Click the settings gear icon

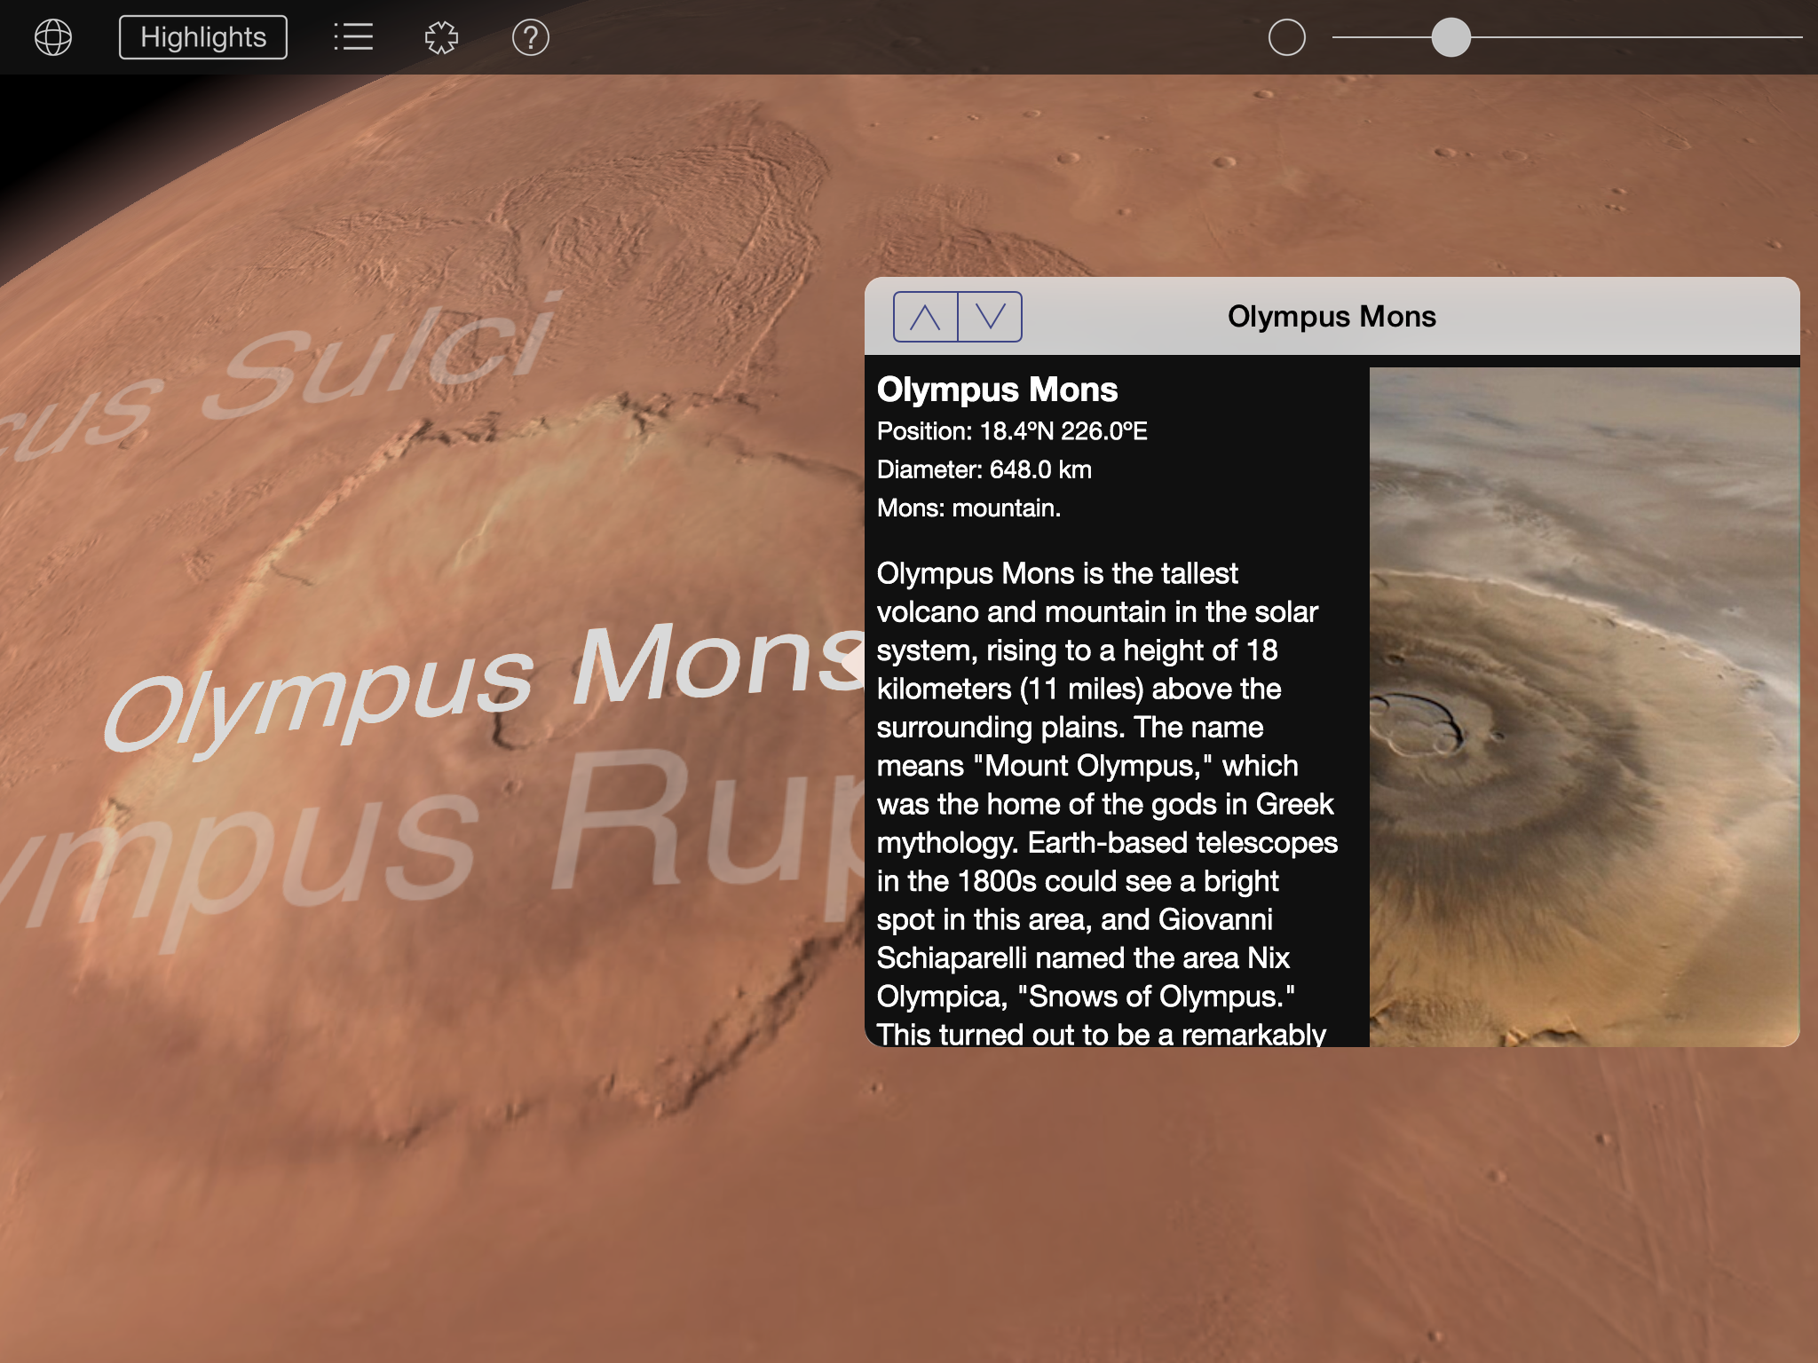[441, 37]
